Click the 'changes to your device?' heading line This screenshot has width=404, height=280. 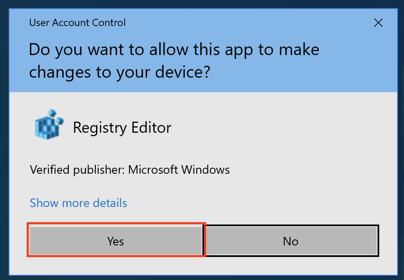point(120,73)
